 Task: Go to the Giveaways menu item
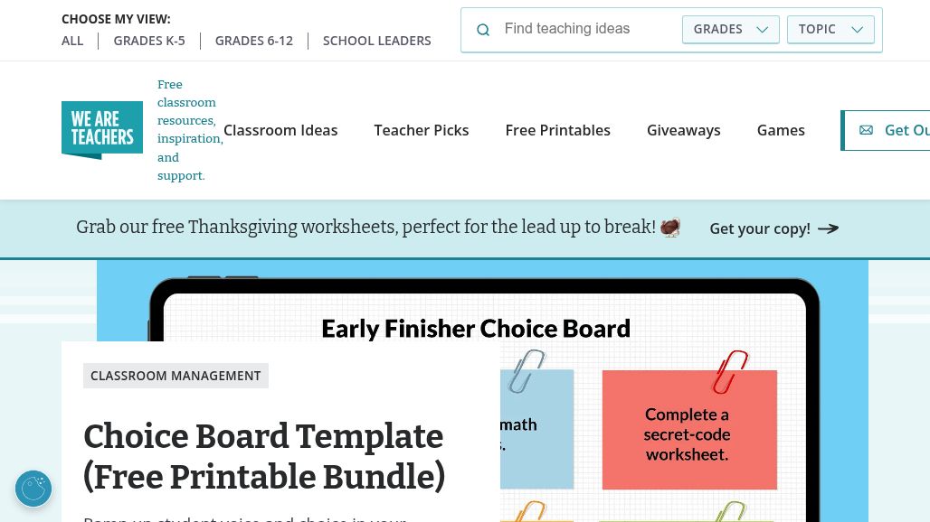[x=684, y=130]
